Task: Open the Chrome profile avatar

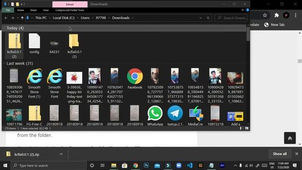Action: point(286,16)
